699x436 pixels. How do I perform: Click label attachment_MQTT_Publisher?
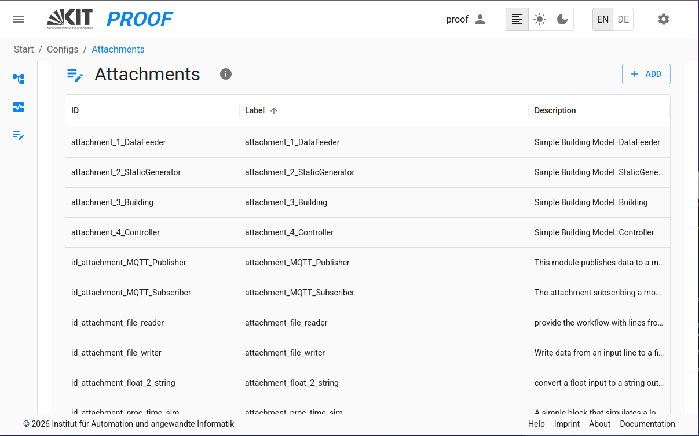tap(297, 263)
